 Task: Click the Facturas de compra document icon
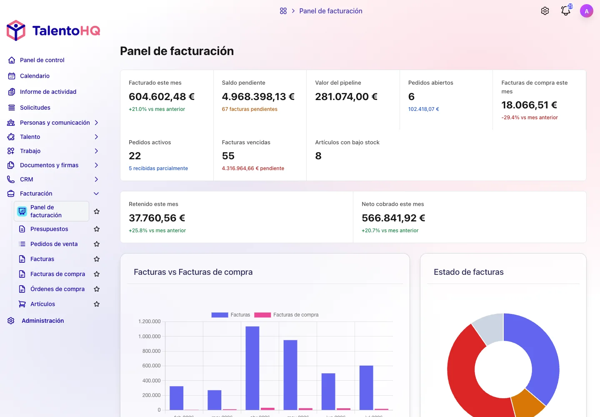coord(22,274)
